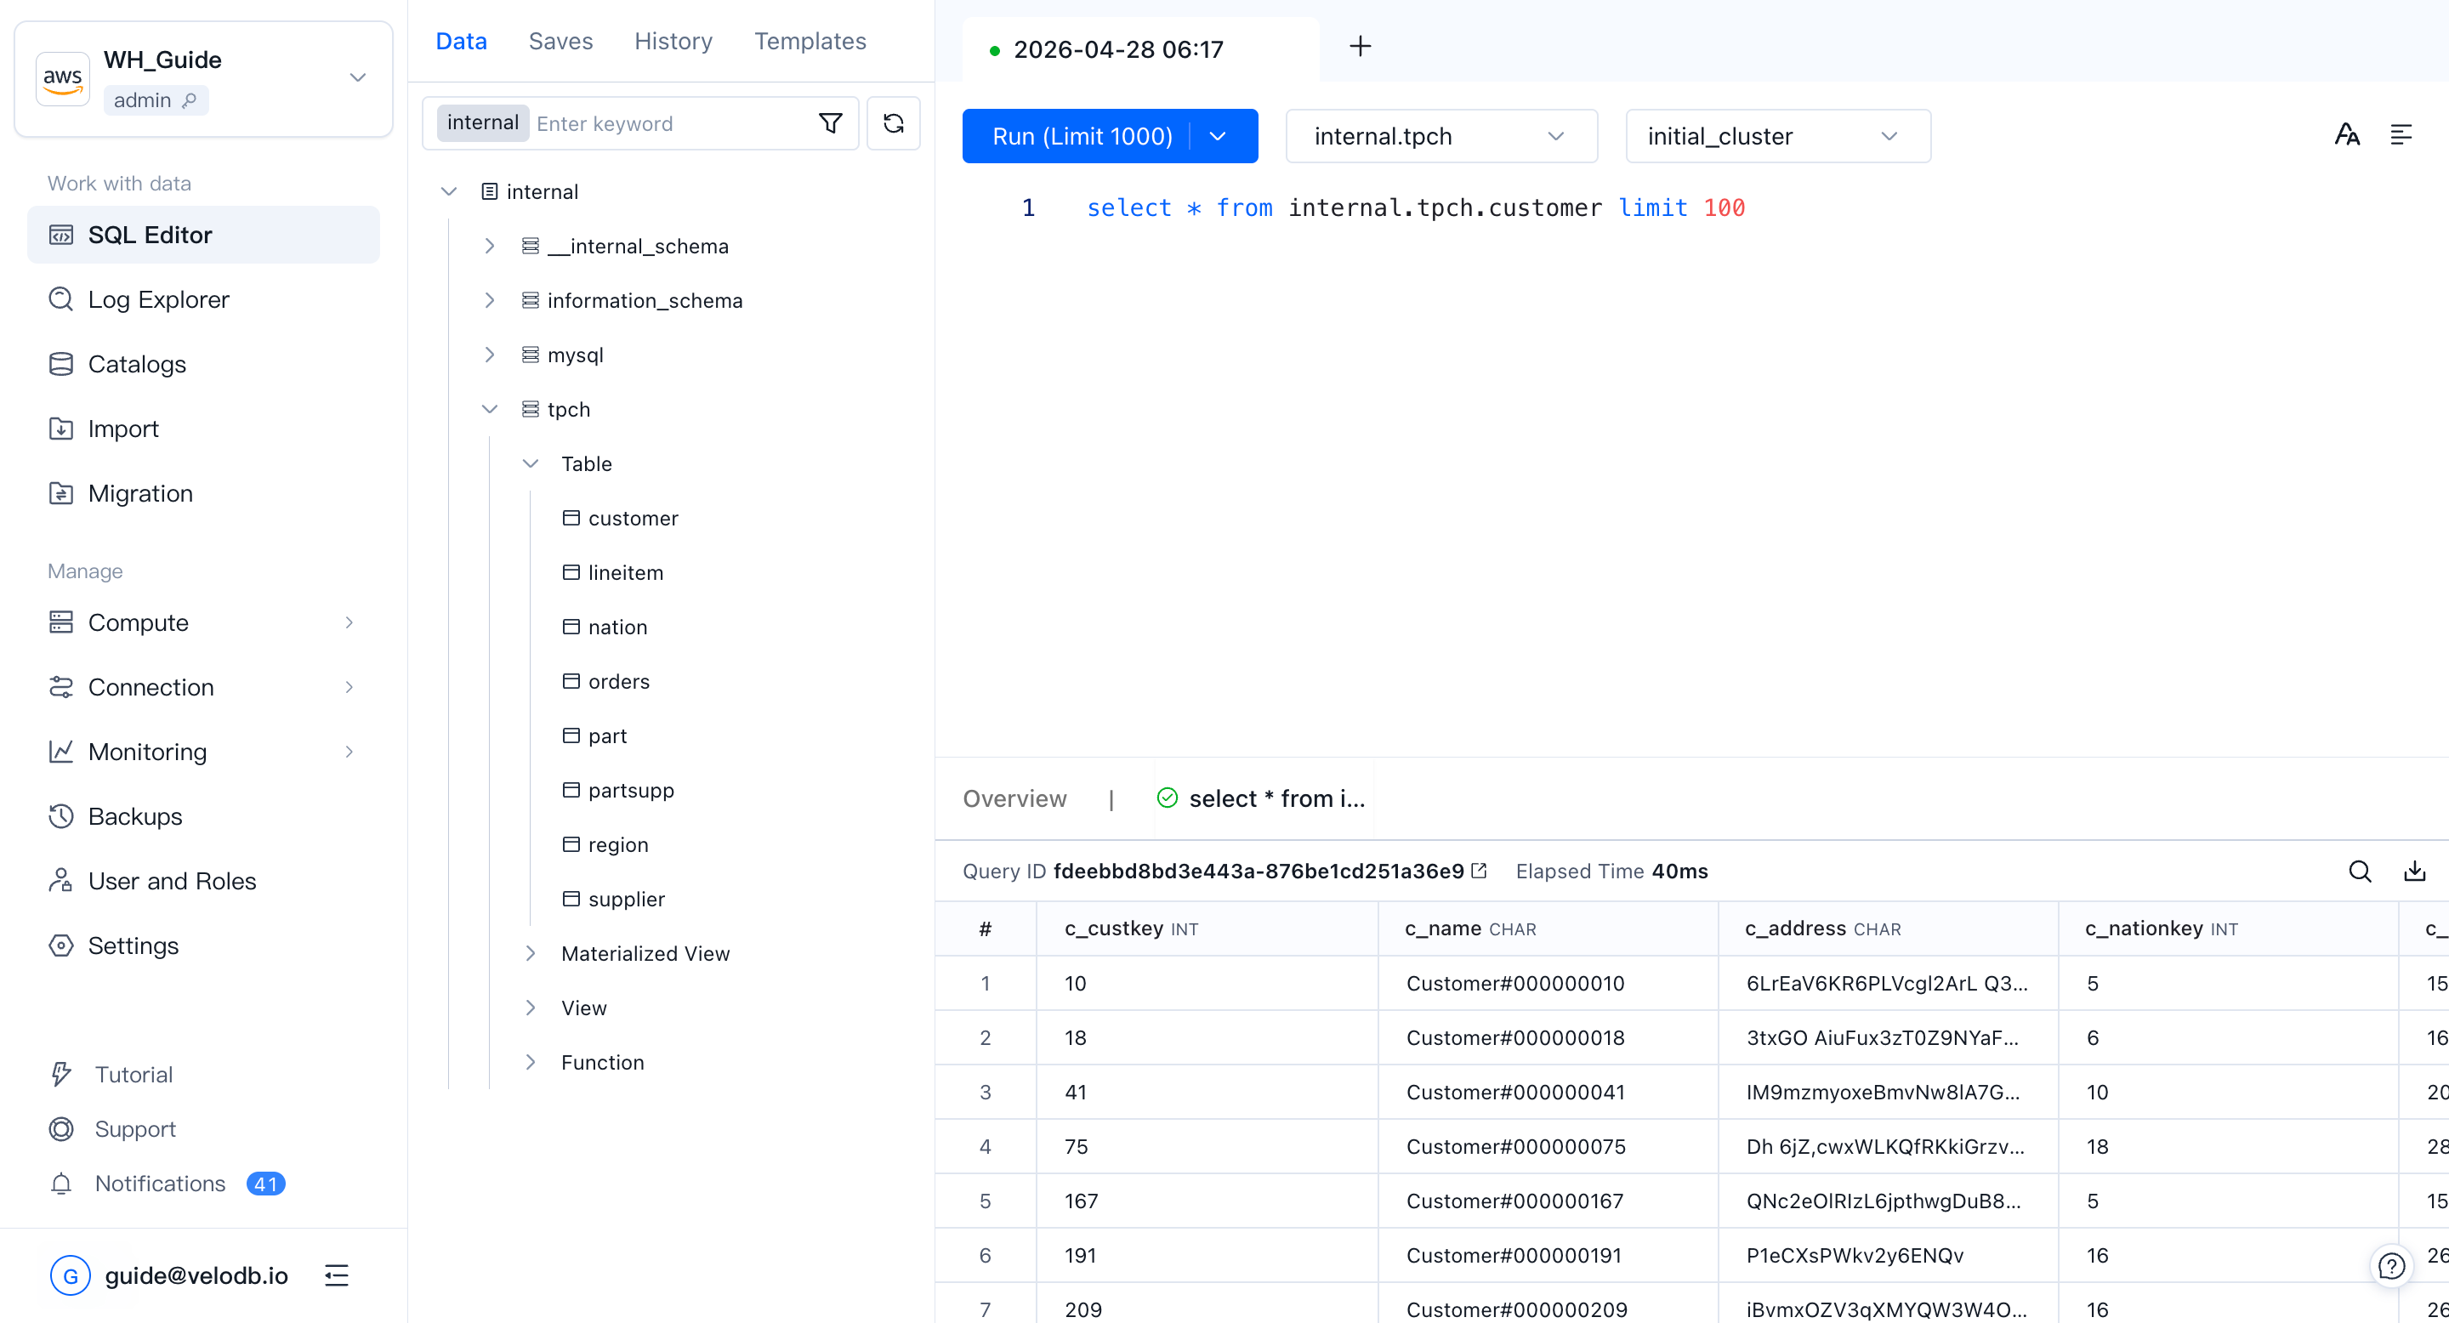The image size is (2449, 1323).
Task: Open the internal.tpch database dropdown
Action: (1440, 136)
